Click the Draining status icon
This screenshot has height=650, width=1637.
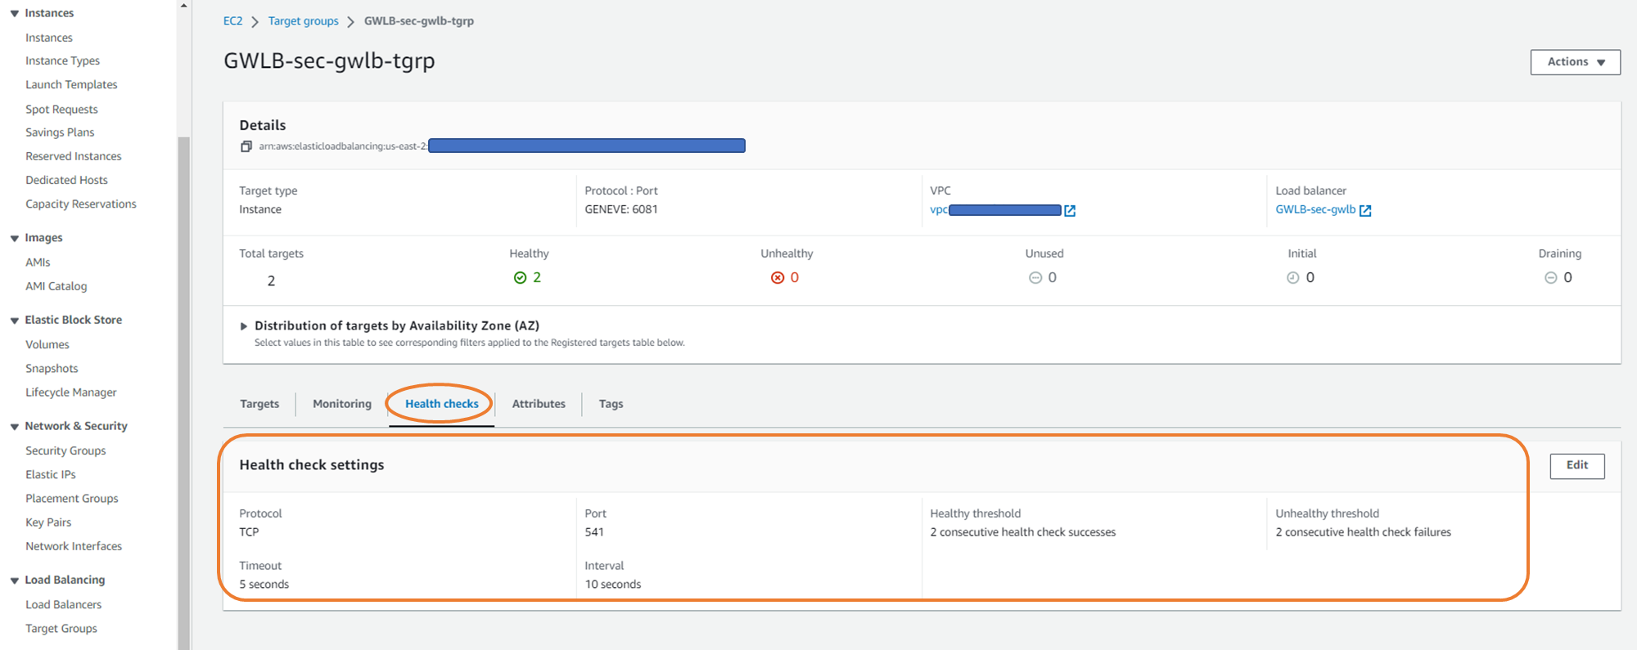click(1550, 278)
